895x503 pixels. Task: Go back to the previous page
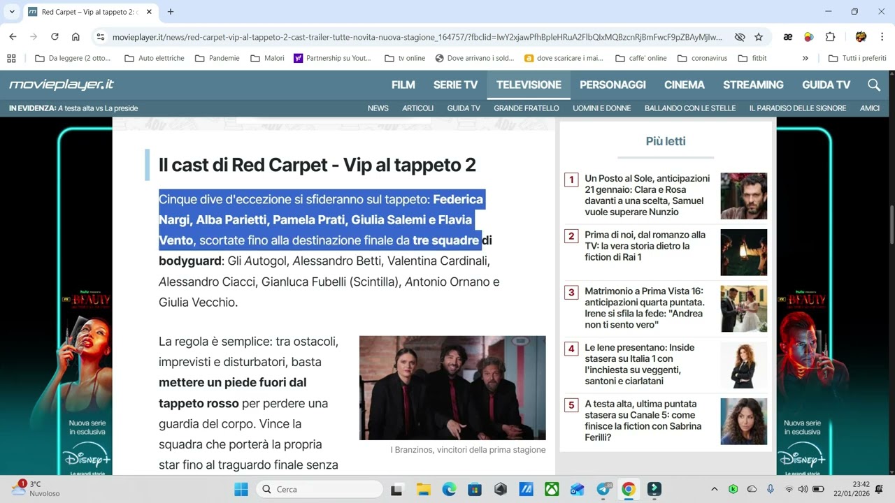pos(13,37)
